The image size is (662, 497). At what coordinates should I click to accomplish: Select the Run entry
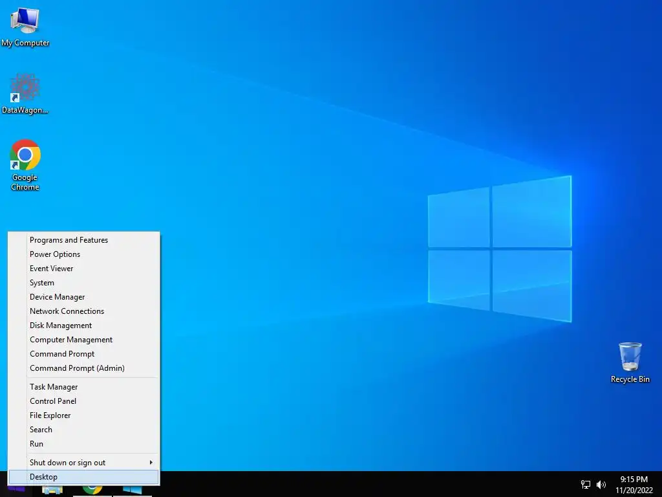coord(83,444)
